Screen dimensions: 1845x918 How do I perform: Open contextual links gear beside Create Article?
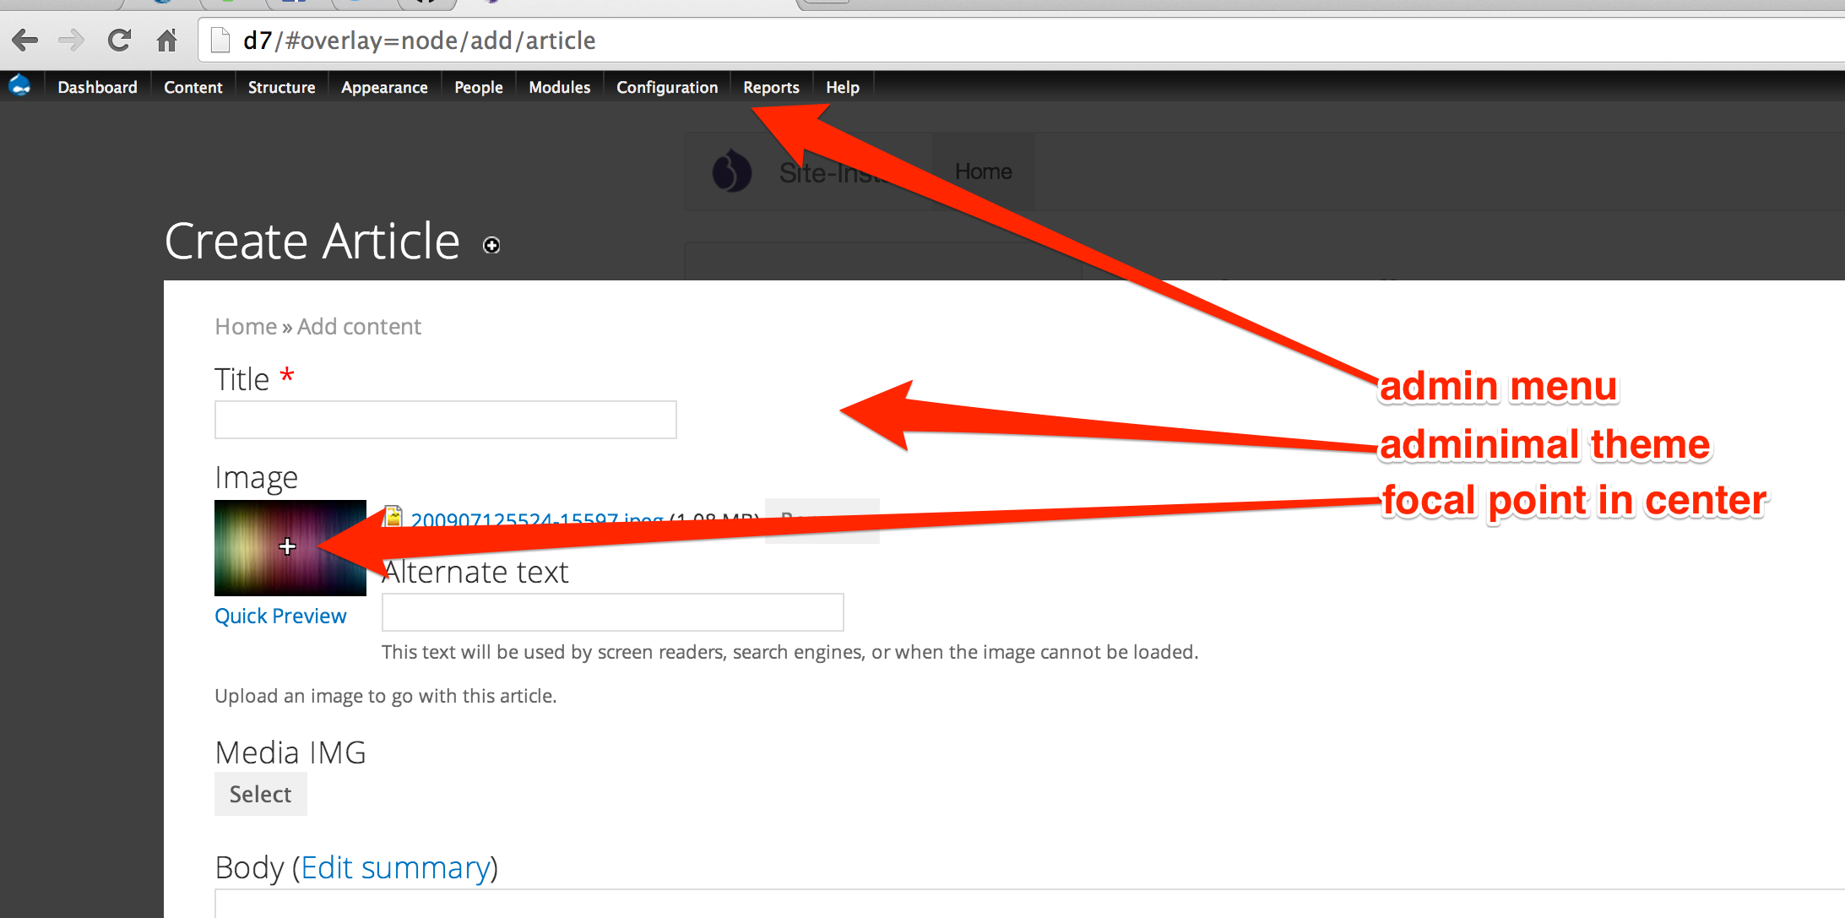tap(491, 245)
